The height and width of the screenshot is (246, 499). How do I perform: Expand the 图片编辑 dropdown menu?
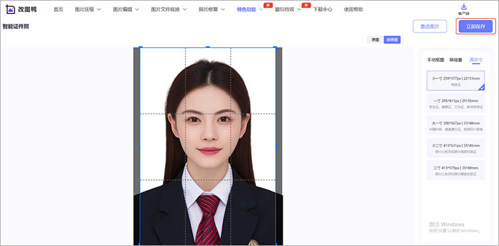pos(126,9)
